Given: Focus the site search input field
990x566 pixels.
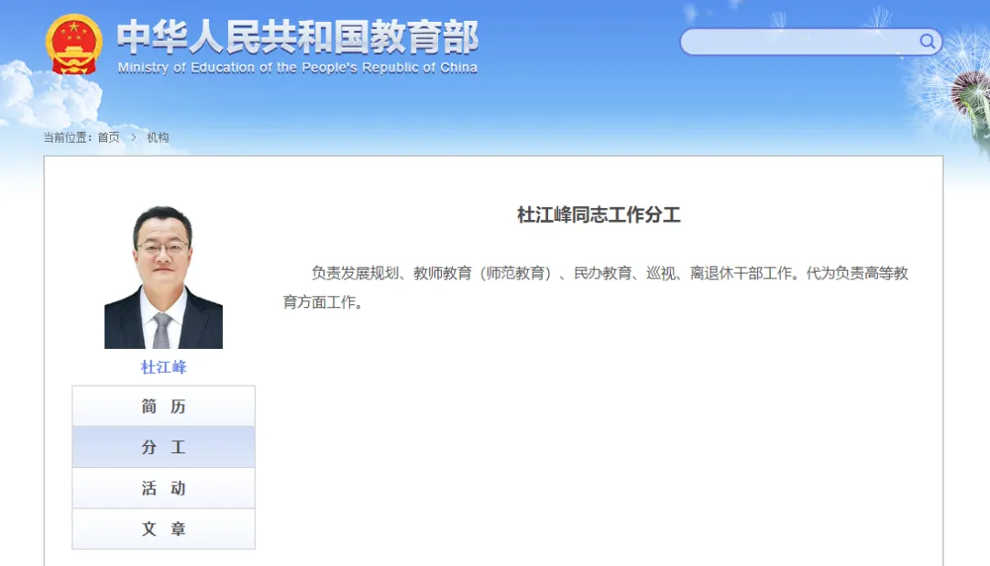Looking at the screenshot, I should coord(810,41).
